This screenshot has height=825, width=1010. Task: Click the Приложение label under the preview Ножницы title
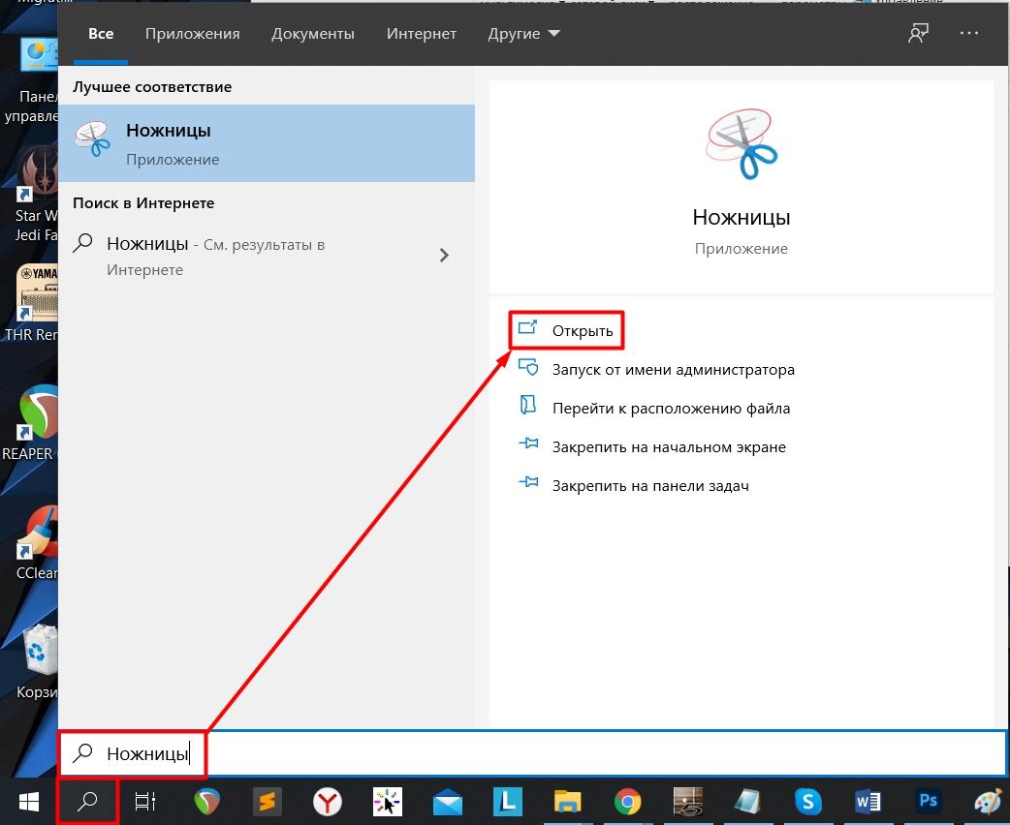tap(741, 249)
